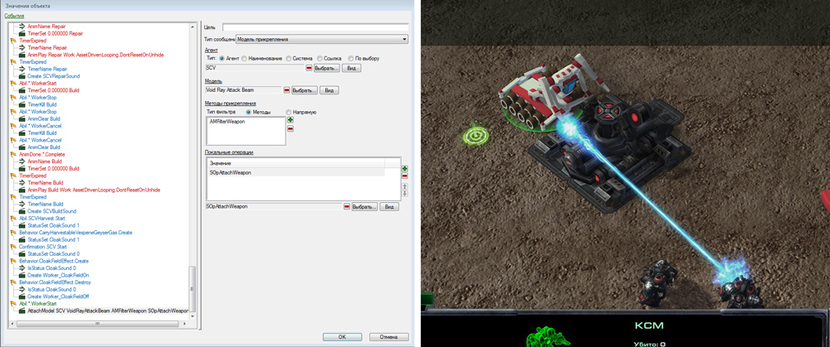Click the scroll-up arrow of the events tree
This screenshot has height=347, width=830.
(193, 26)
